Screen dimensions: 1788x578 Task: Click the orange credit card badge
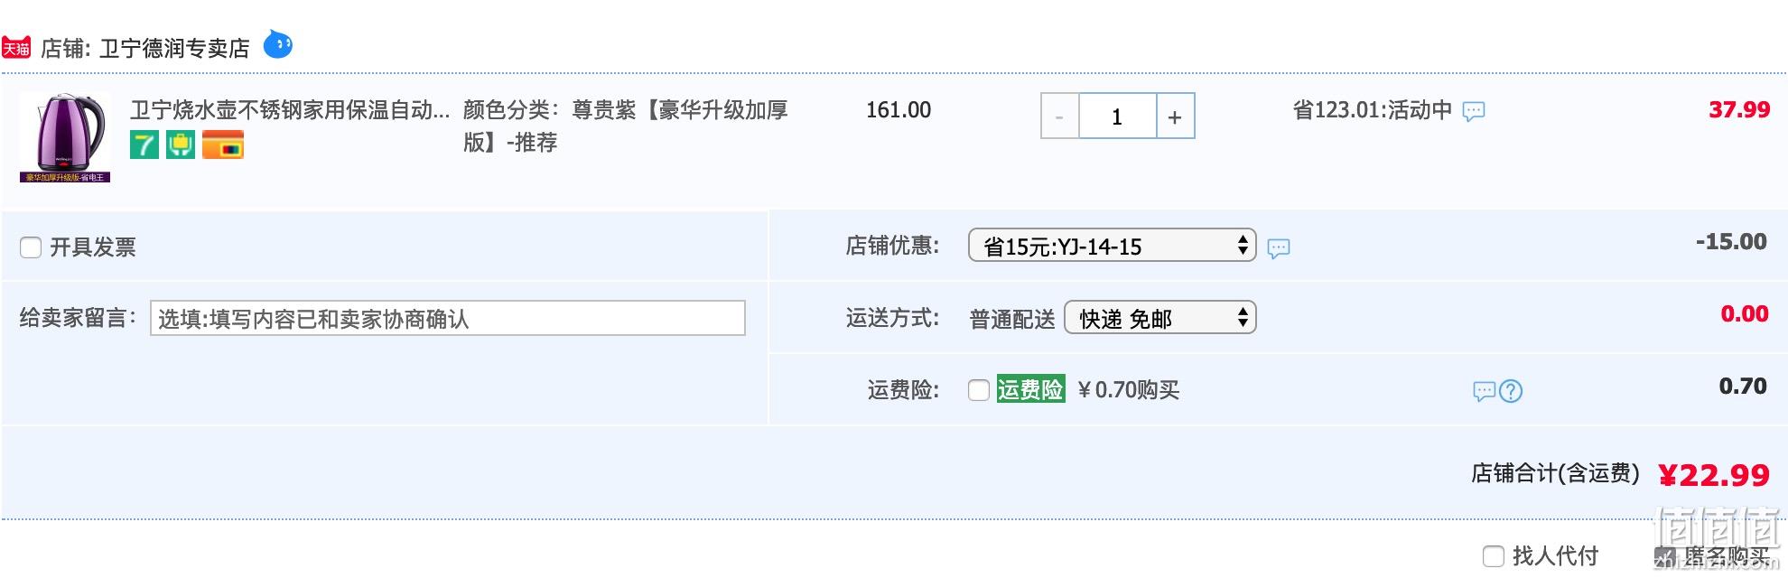click(x=223, y=144)
